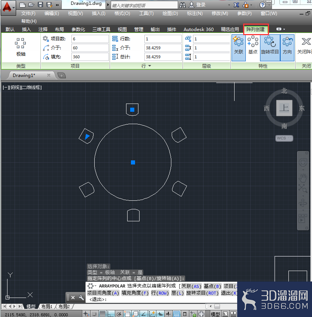The image size is (312, 317).
Task: Click the Open file folder icon
Action: 31,4
